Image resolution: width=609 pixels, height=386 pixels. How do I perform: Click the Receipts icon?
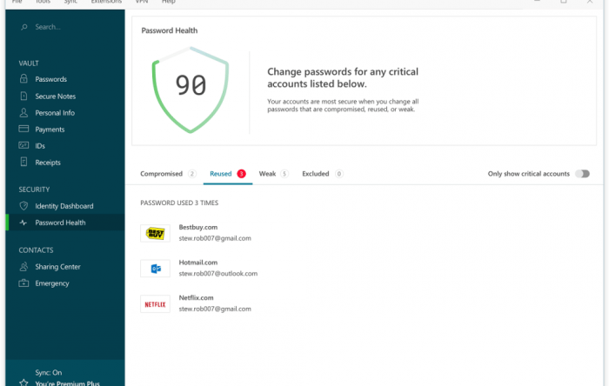(23, 162)
